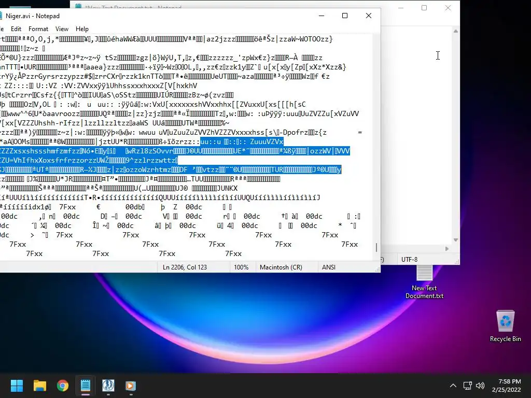Click the blank text area of background Notepad
This screenshot has height=398, width=531.
[x=416, y=135]
